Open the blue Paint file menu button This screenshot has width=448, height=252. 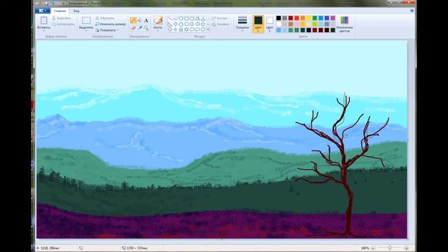[x=43, y=11]
